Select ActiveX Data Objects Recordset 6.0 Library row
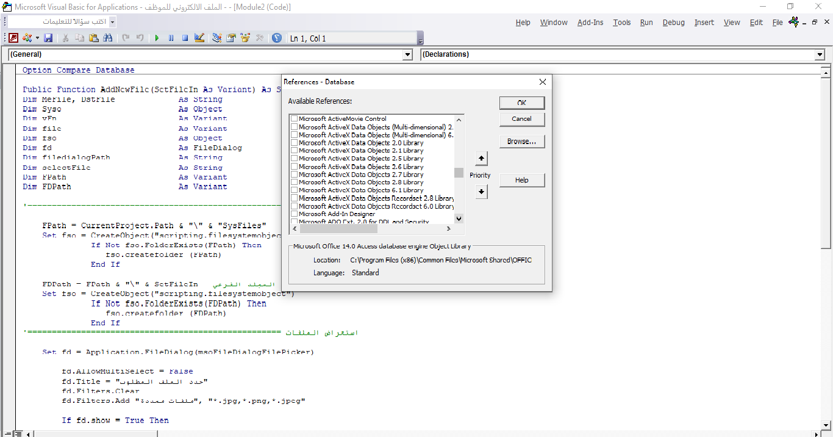 pos(372,206)
